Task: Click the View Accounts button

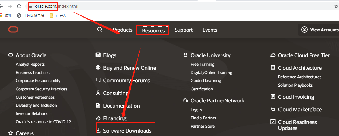Action: pos(319,30)
